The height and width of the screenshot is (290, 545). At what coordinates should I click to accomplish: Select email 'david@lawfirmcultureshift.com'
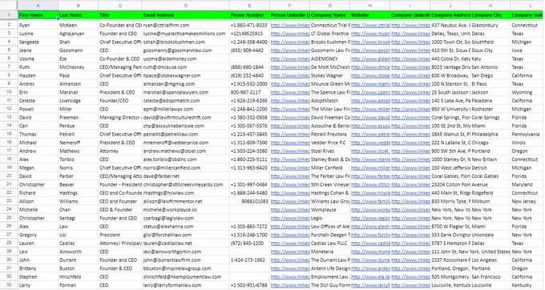point(186,118)
